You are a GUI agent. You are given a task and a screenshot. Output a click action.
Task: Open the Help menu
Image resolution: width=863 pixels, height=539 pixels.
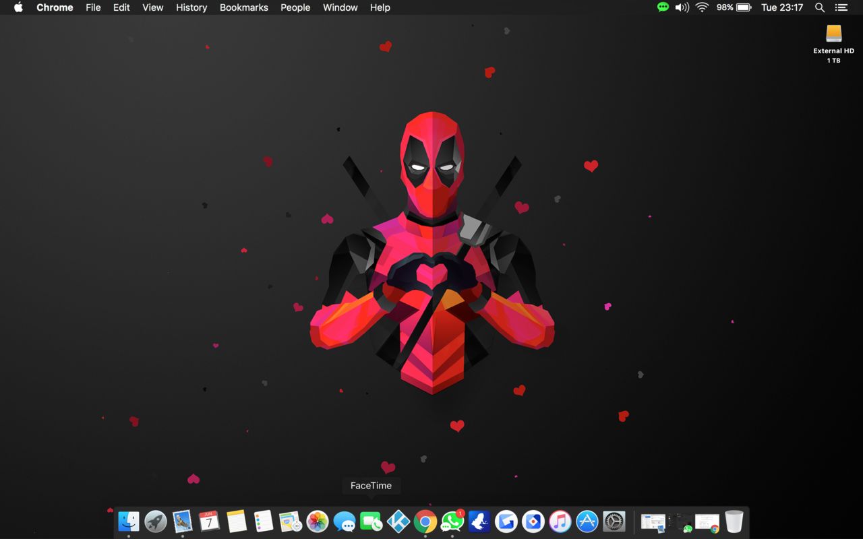pyautogui.click(x=380, y=7)
